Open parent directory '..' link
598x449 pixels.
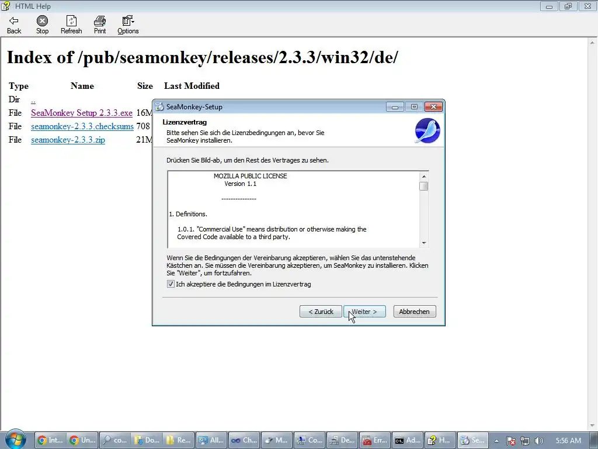pyautogui.click(x=33, y=100)
